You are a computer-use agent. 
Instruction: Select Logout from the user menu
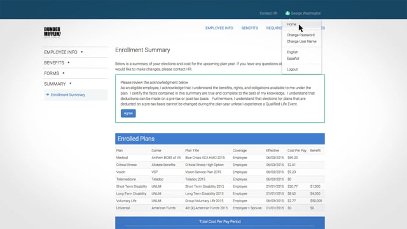tap(292, 69)
